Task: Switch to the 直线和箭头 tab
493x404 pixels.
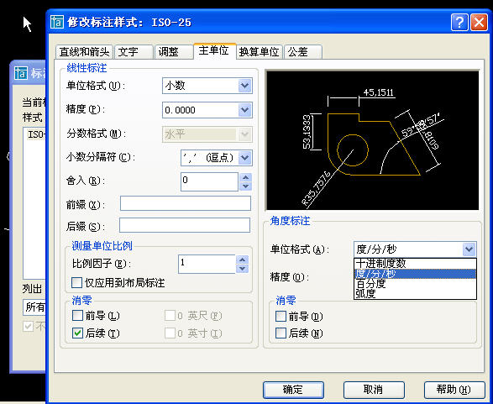Action: pyautogui.click(x=84, y=52)
